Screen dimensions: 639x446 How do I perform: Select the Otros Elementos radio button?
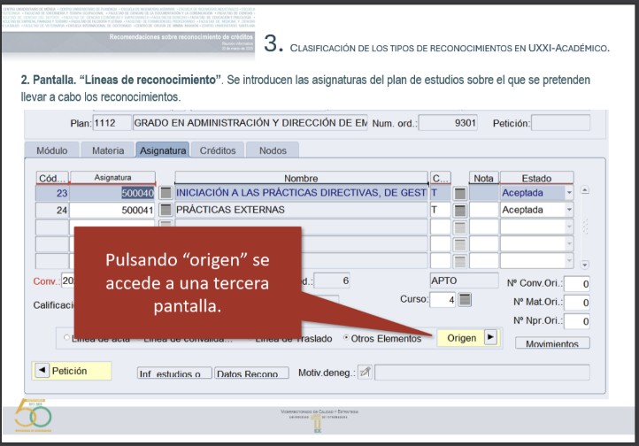click(x=345, y=338)
